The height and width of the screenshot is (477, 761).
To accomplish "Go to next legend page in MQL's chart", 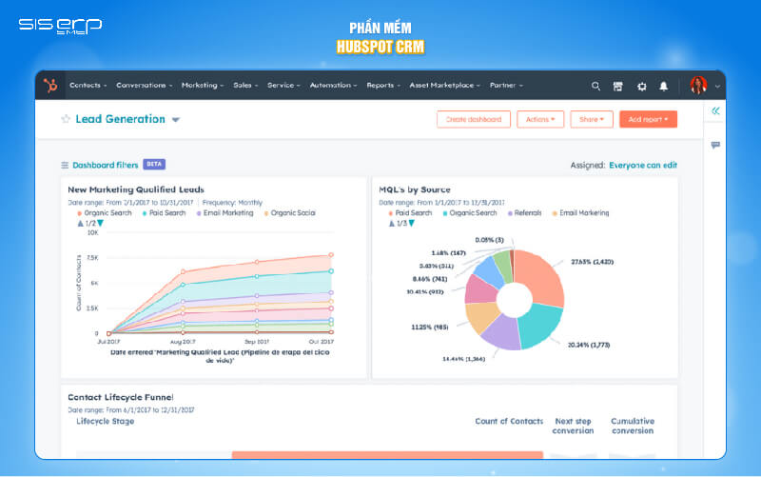I will coord(411,223).
